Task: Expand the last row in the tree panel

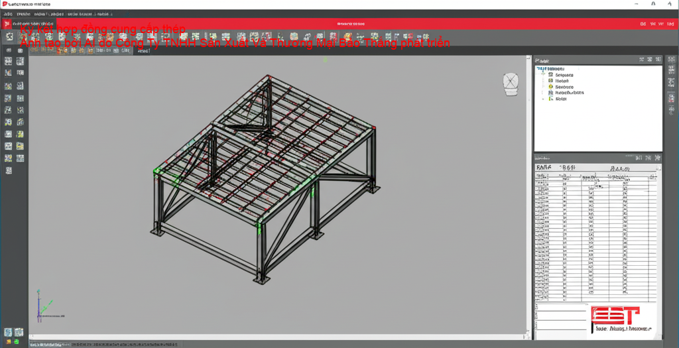Action: coord(543,99)
